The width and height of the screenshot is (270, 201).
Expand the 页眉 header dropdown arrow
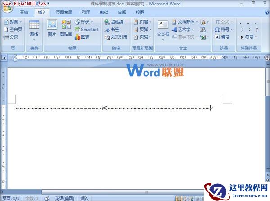tap(150, 22)
